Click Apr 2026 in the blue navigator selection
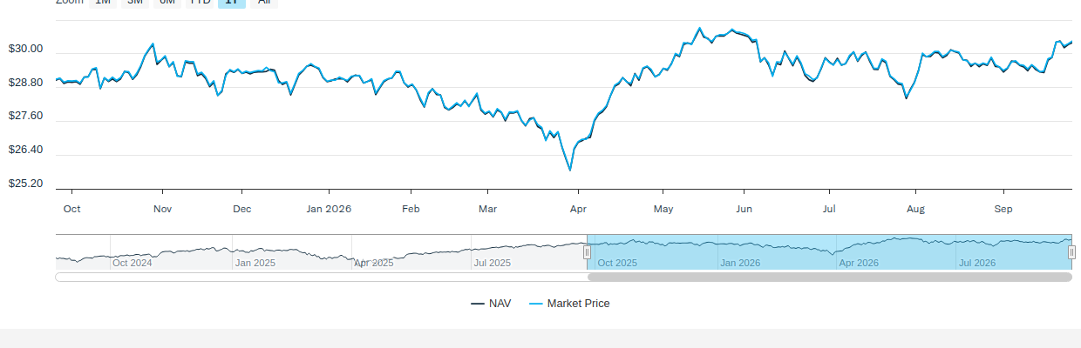The width and height of the screenshot is (1081, 348). click(x=859, y=263)
